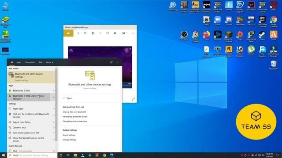Open search panel options (three dots)
The width and height of the screenshot is (282, 158).
118,62
